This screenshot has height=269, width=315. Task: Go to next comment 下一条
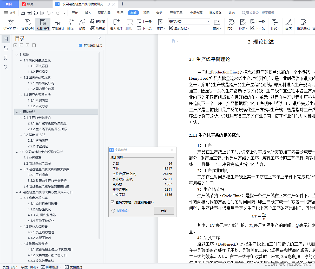[x=145, y=28]
